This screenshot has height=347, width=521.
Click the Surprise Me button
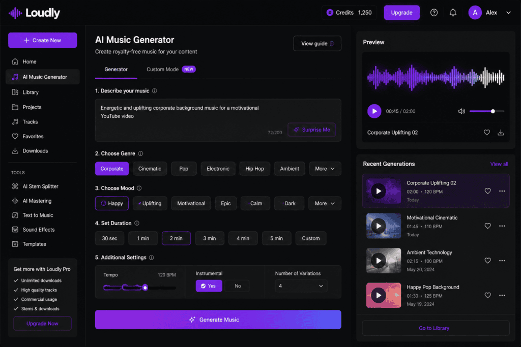(x=312, y=130)
